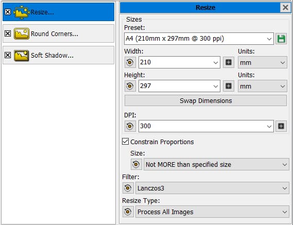Image resolution: width=293 pixels, height=225 pixels.
Task: Click the script icon beside Filter dropdown
Action: [x=128, y=188]
